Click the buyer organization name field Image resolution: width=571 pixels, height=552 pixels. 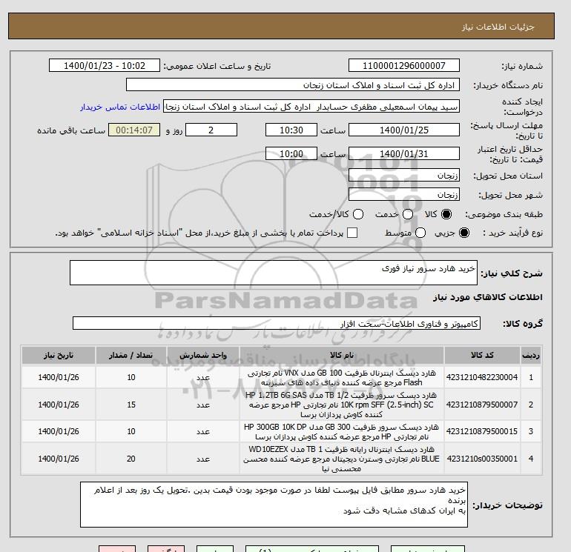click(x=293, y=84)
